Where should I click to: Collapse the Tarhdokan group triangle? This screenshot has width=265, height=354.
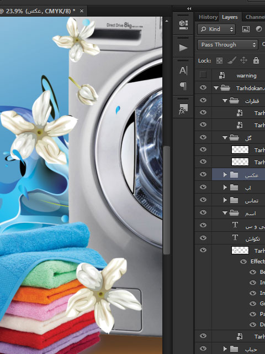point(216,88)
